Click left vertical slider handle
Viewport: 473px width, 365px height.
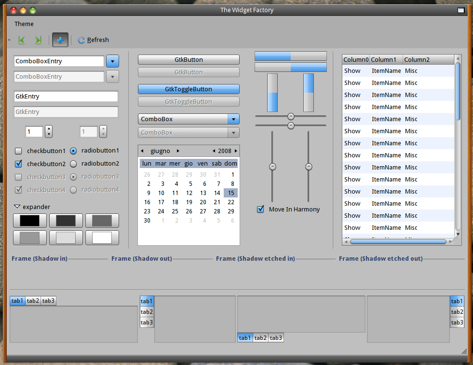272,167
